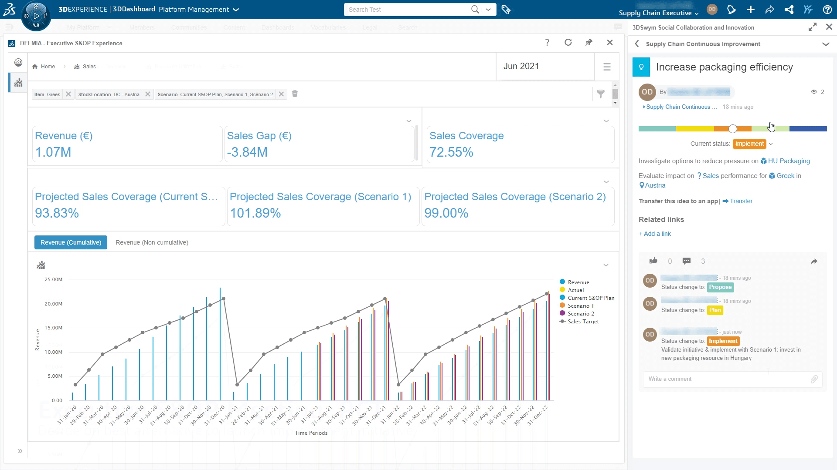Expand left sidebar with double chevron
Viewport: 837px width, 470px height.
[20, 451]
